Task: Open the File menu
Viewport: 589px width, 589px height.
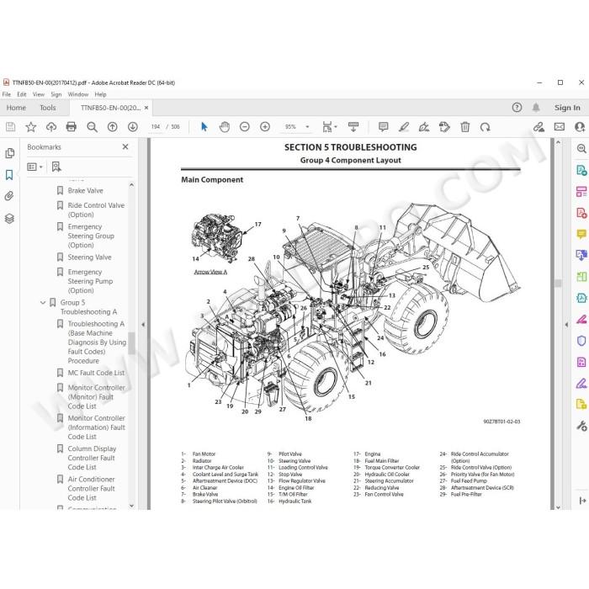Action: pos(7,94)
